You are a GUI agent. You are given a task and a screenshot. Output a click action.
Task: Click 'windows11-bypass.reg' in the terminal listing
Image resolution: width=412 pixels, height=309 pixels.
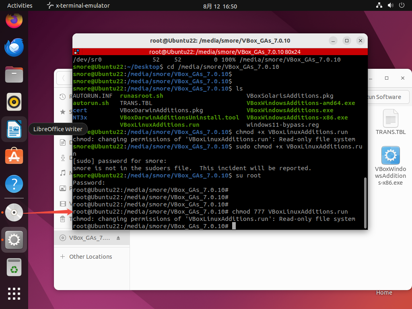[282, 125]
